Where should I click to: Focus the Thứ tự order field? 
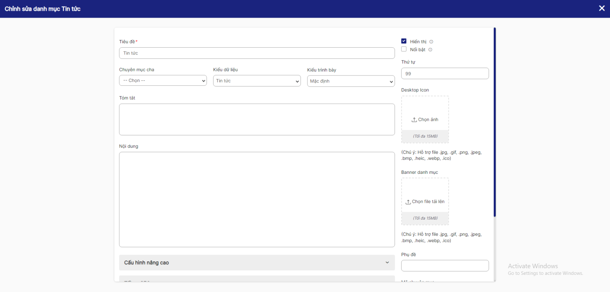pos(445,74)
